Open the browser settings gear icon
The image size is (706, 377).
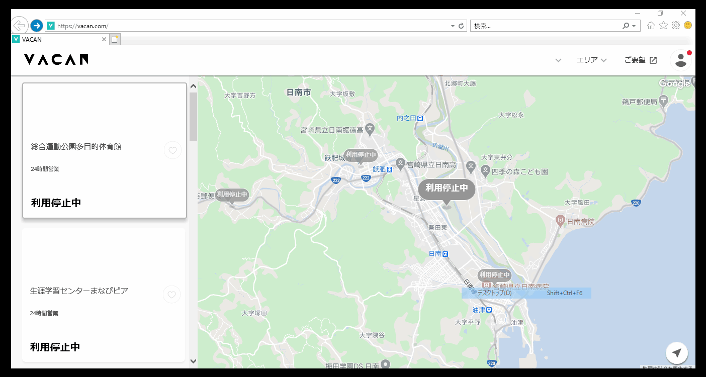tap(676, 25)
